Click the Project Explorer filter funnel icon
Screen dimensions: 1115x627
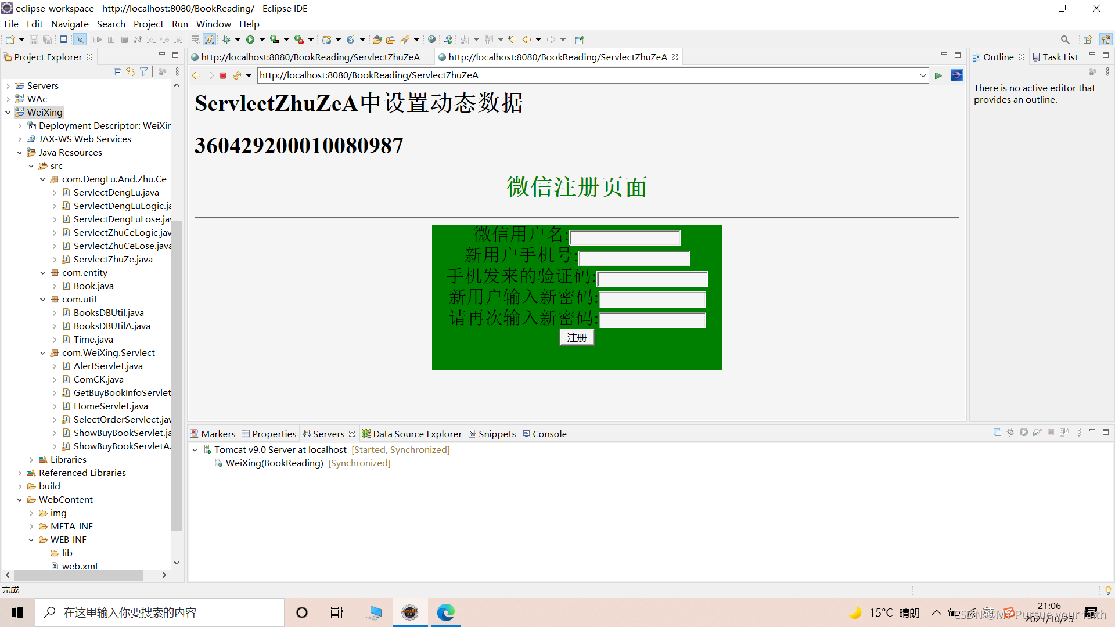pos(143,72)
